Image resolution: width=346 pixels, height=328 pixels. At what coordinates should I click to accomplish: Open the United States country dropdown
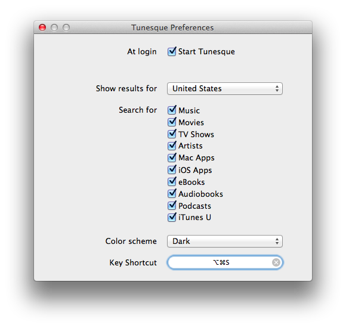tap(225, 89)
